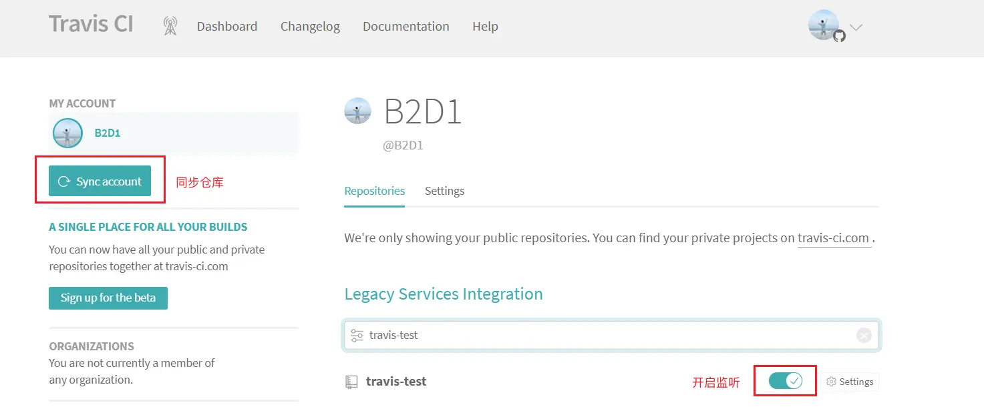This screenshot has height=407, width=984.
Task: Open the travis-ci.com link
Action: pos(834,238)
